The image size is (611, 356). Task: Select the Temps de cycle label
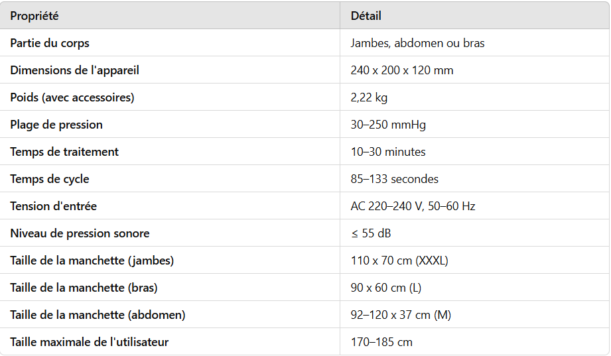click(x=50, y=179)
